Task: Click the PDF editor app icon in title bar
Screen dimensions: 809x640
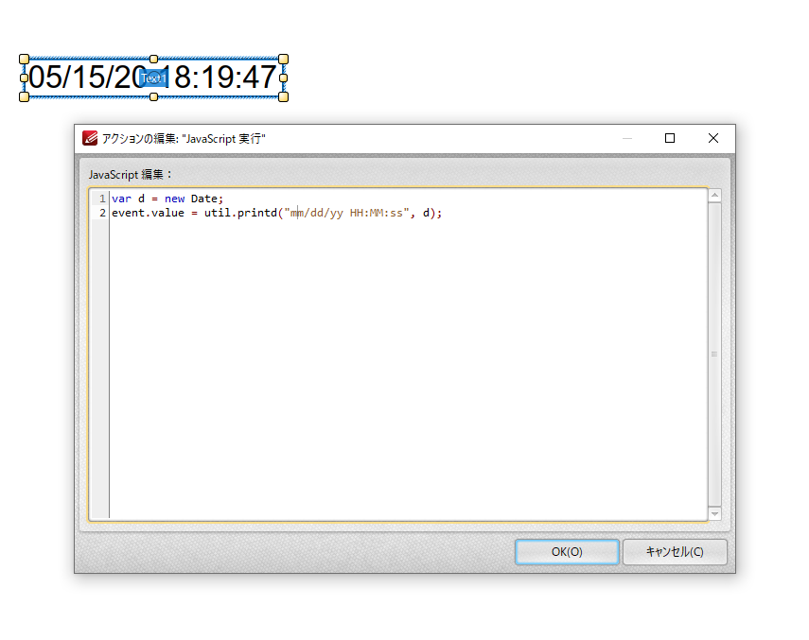Action: coord(90,138)
